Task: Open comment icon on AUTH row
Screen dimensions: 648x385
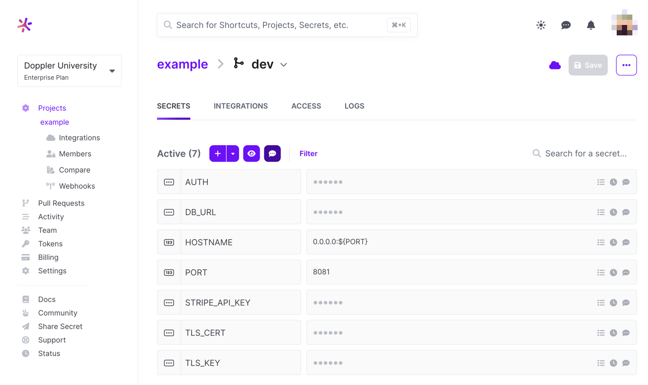Action: click(626, 182)
